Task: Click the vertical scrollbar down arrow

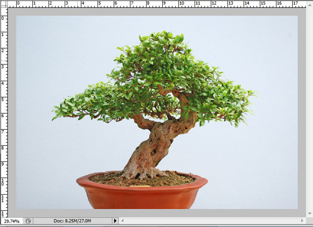Action: click(309, 213)
